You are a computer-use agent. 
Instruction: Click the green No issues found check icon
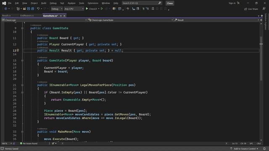[21, 143]
